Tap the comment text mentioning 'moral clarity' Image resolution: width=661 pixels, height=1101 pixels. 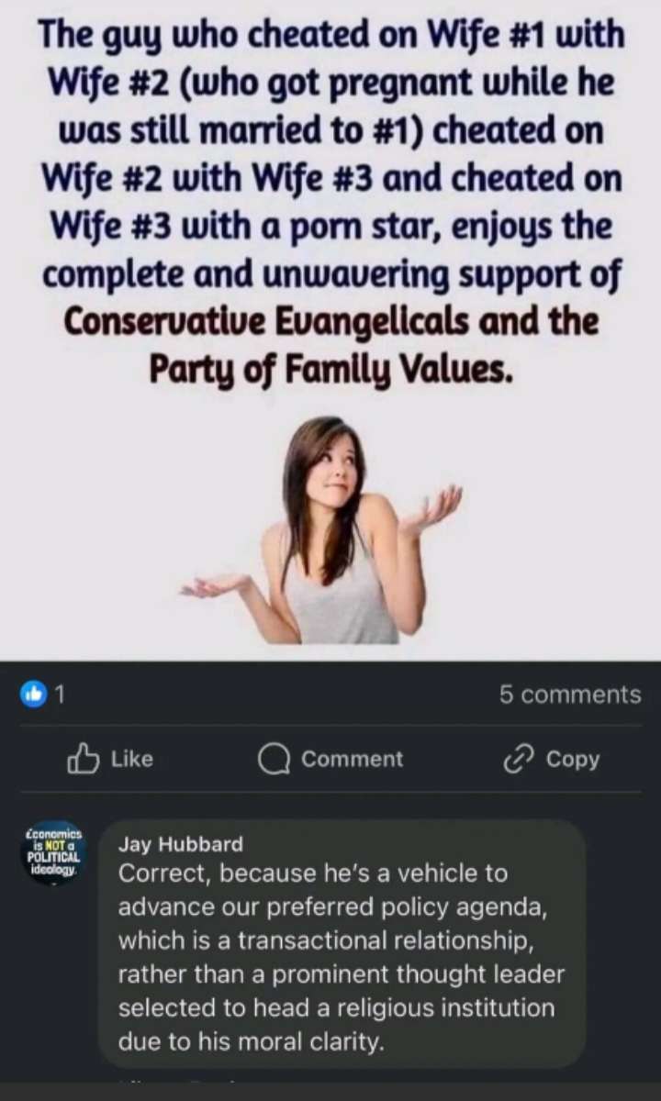point(248,1042)
